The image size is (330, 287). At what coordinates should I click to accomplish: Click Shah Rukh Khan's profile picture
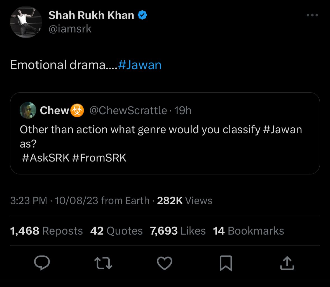coord(26,22)
